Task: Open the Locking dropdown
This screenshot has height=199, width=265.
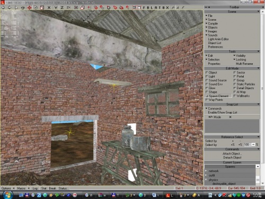Action: coord(240,59)
